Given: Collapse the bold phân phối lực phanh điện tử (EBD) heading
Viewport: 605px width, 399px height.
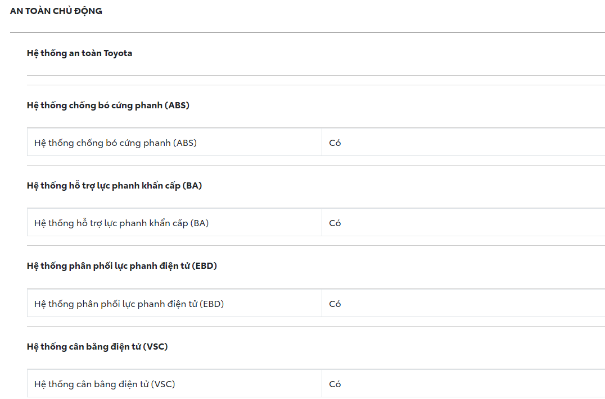Looking at the screenshot, I should coord(121,266).
